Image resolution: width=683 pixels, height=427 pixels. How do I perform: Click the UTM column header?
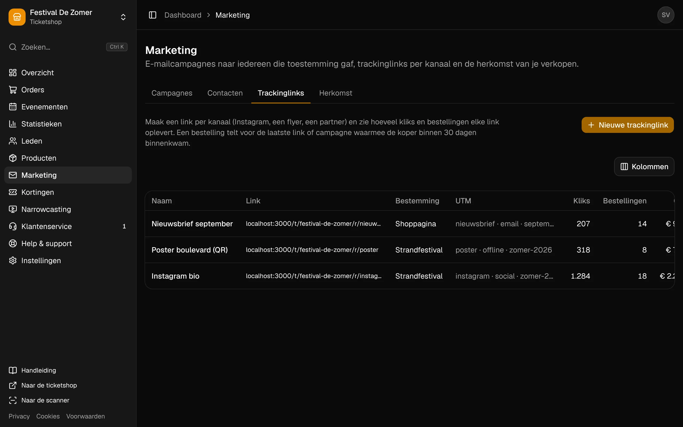[x=463, y=201]
